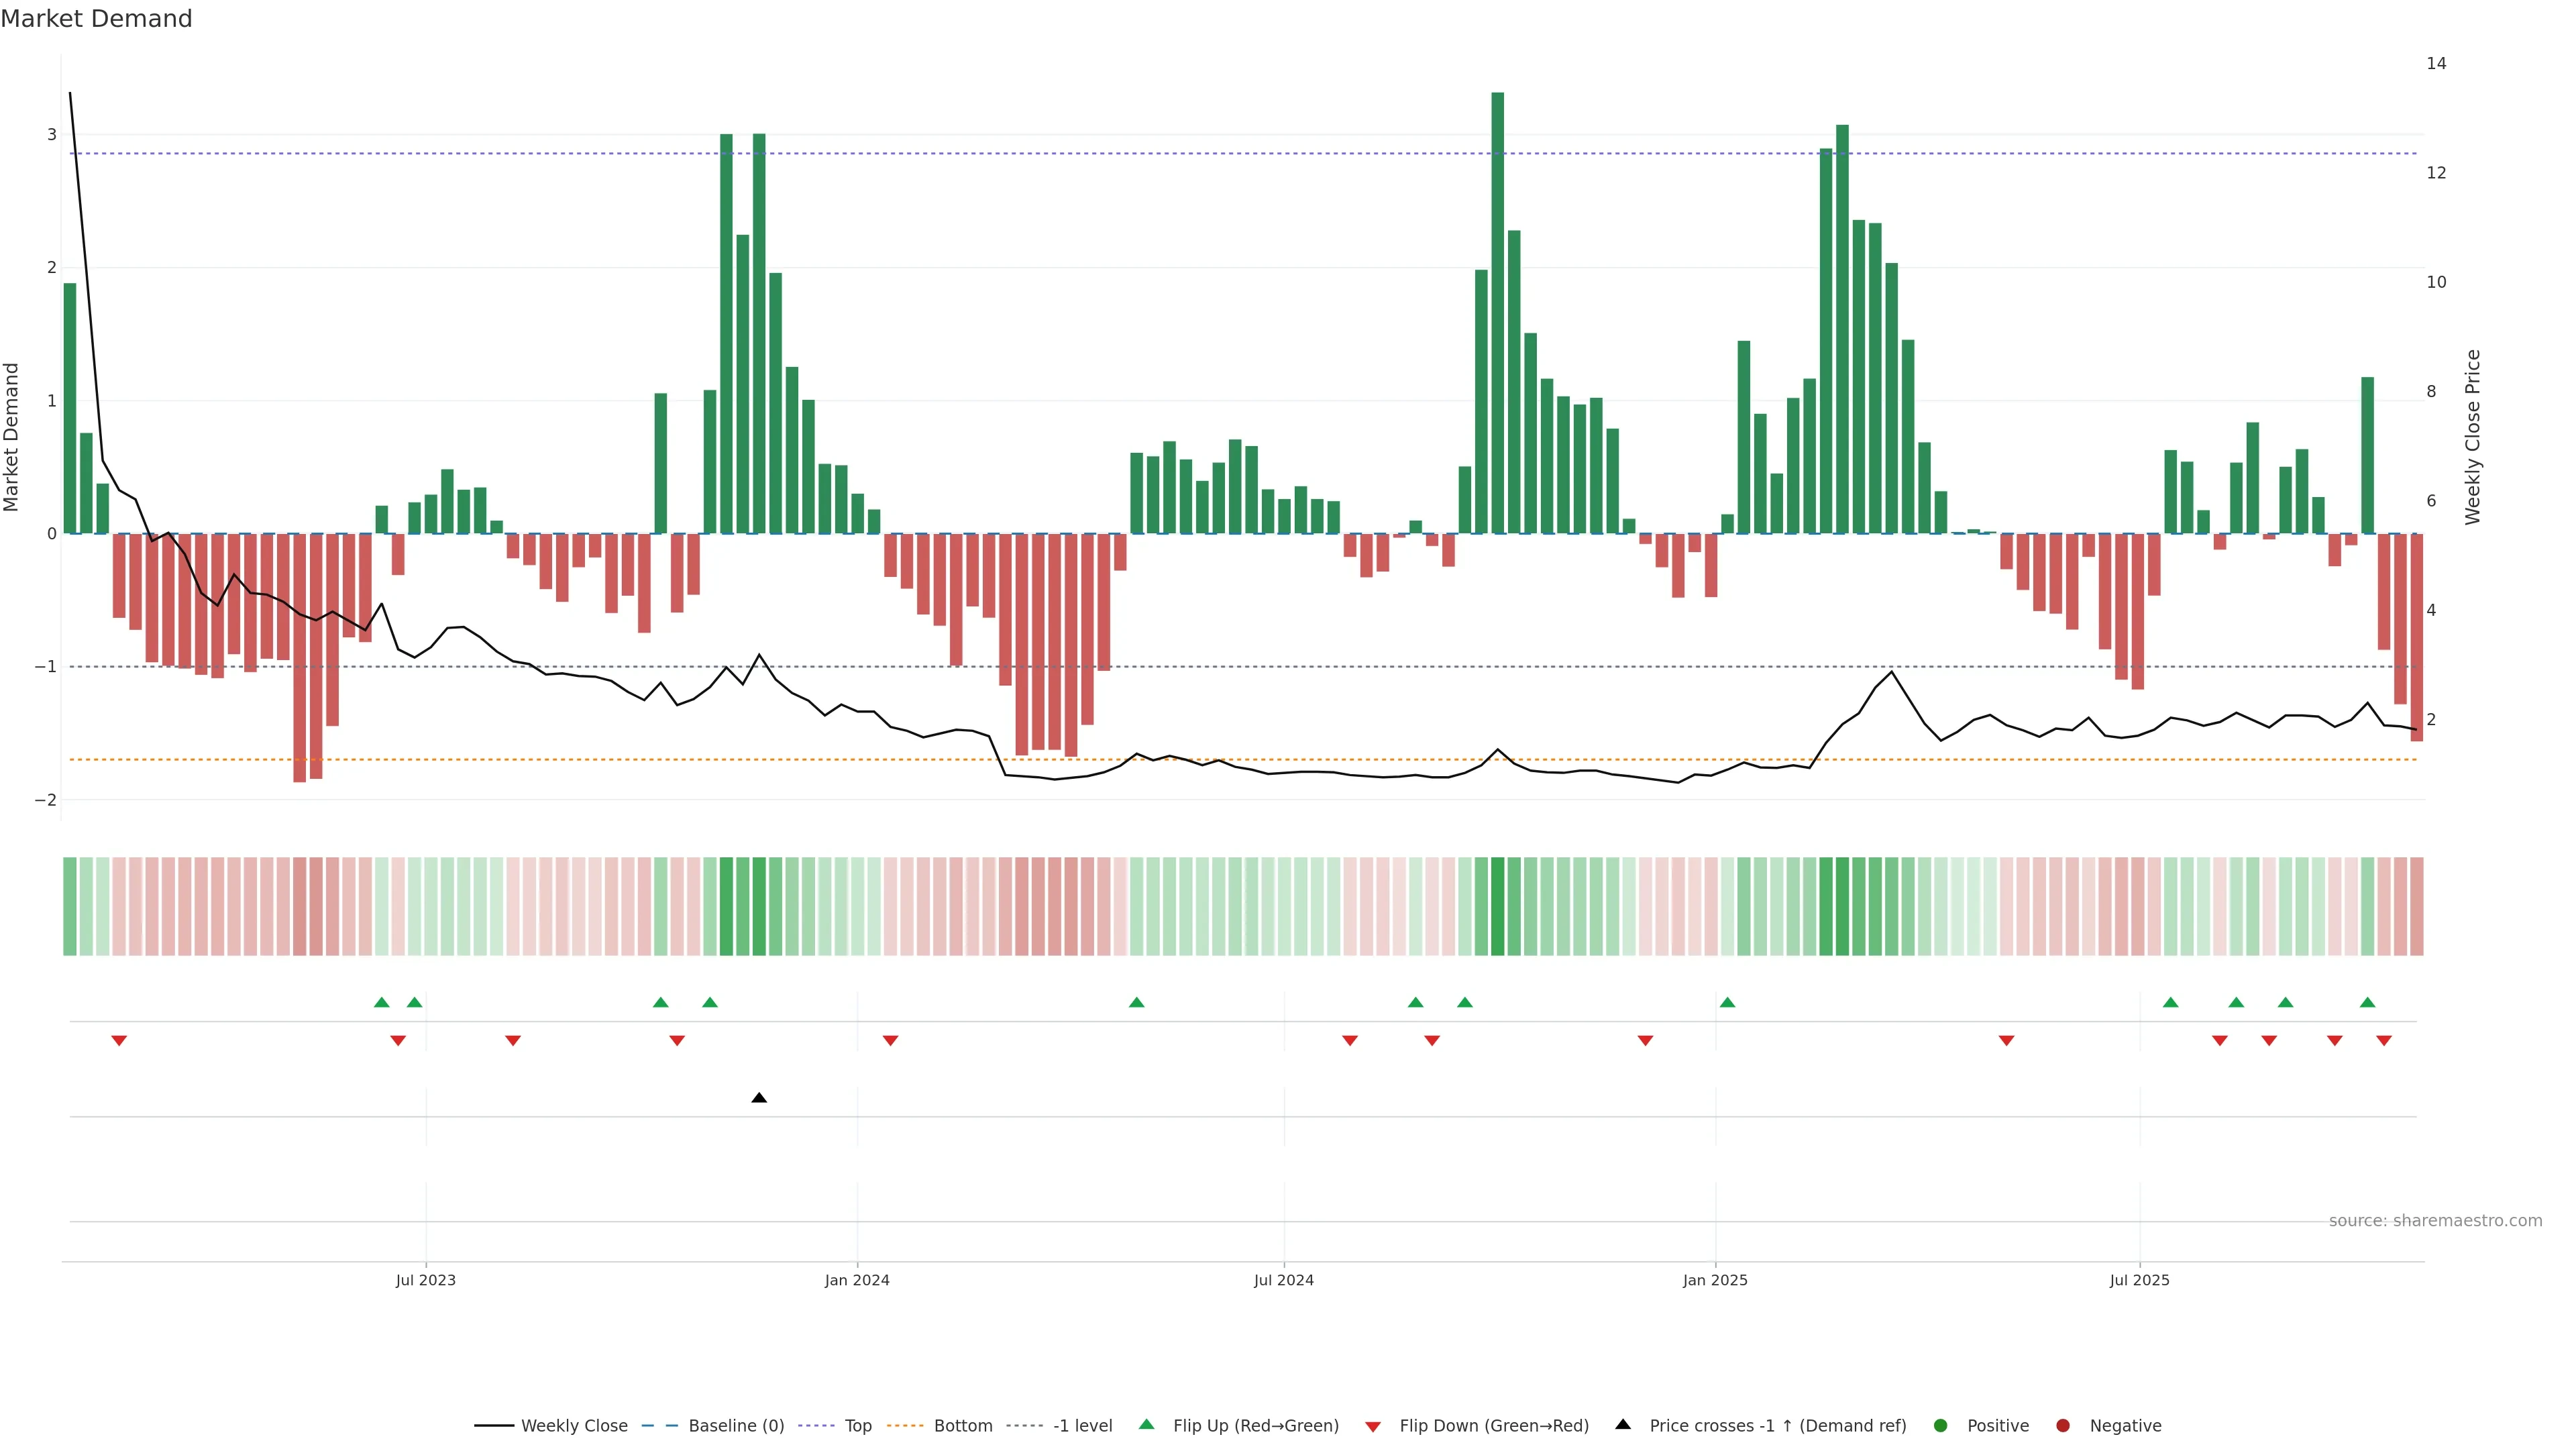Toggle the Top dotted line legend
The image size is (2576, 1449).
coord(857,1425)
